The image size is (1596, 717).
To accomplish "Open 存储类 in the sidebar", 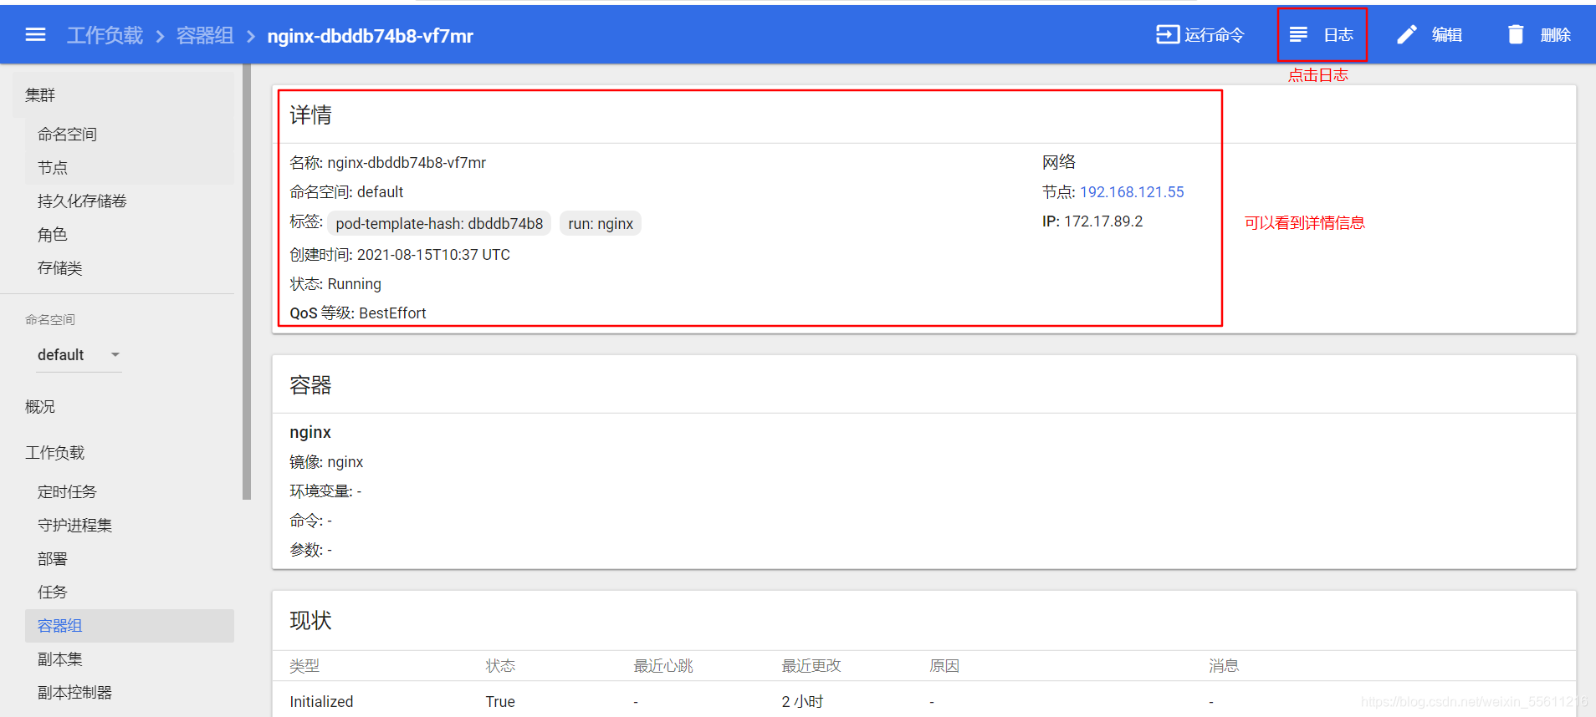I will click(x=60, y=268).
